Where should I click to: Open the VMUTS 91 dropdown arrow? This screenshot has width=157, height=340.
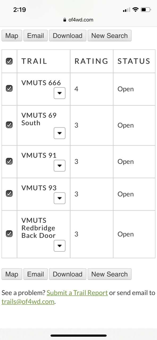pyautogui.click(x=60, y=166)
